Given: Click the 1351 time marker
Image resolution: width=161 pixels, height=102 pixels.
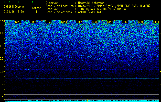Looking at the screenshot, I should [18, 22].
